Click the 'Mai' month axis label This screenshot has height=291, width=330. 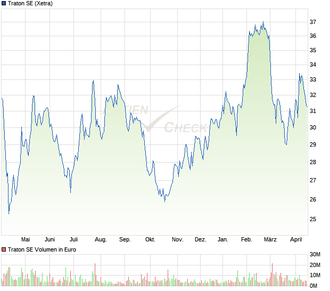point(26,240)
